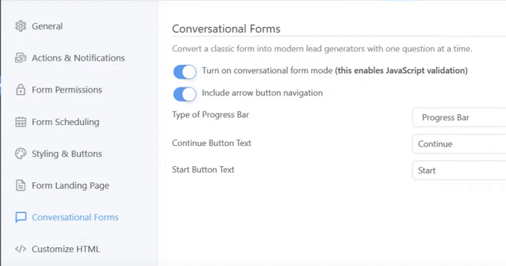This screenshot has height=266, width=506.
Task: Click the General gear icon
Action: pos(21,26)
